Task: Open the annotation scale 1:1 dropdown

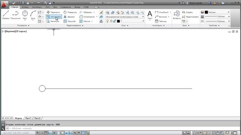Action: [197, 133]
